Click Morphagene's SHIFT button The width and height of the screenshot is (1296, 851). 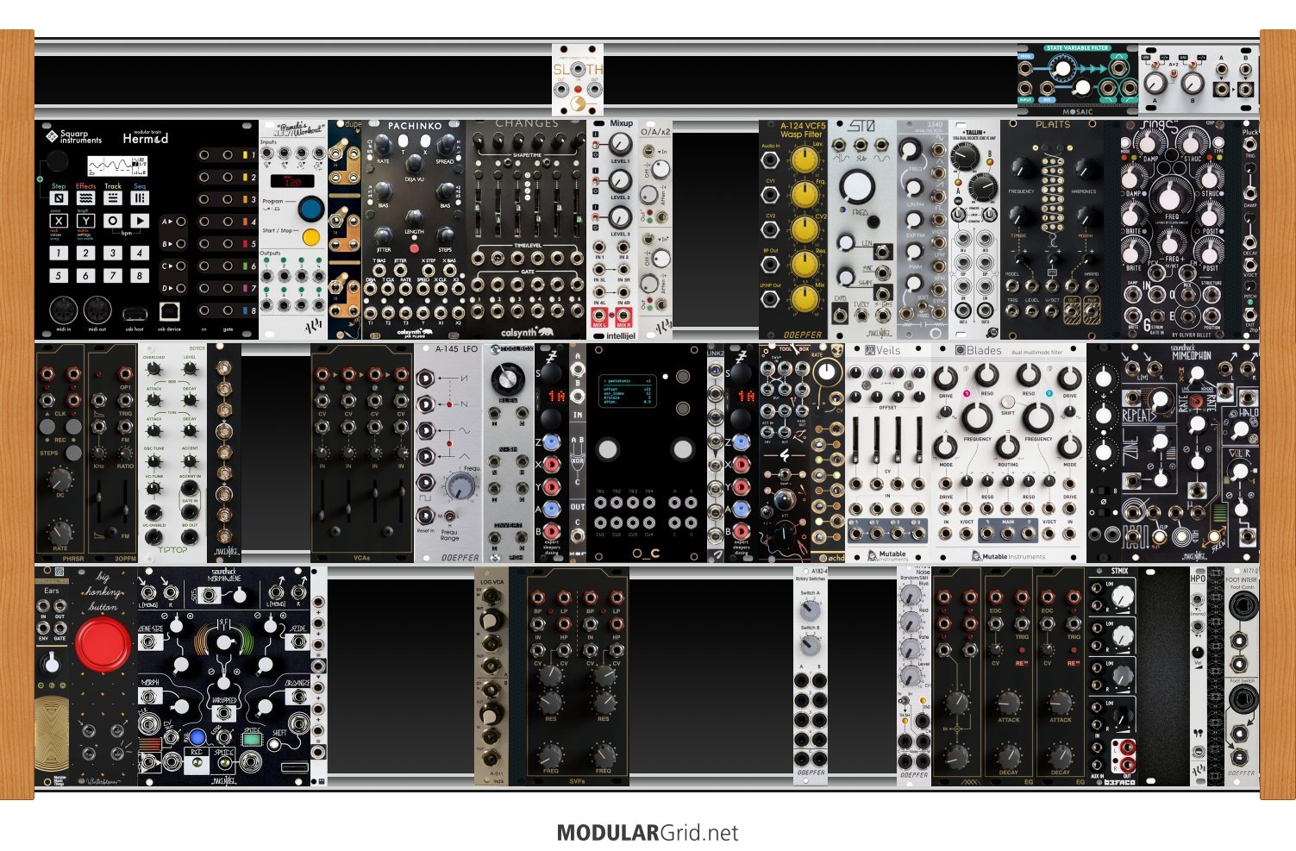coord(274,745)
